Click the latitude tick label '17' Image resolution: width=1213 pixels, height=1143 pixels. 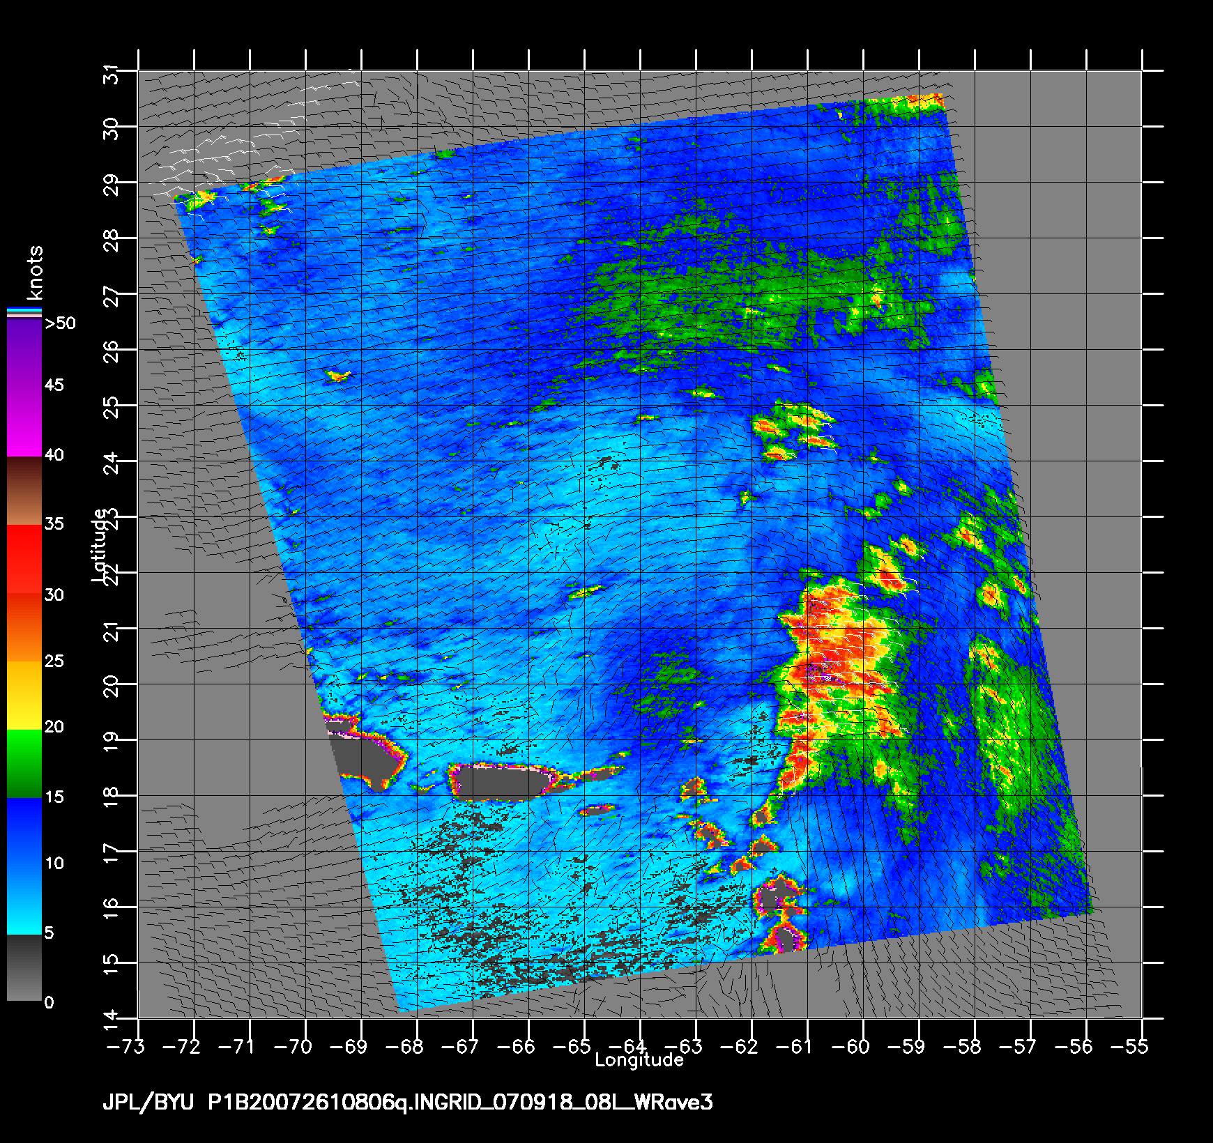[112, 854]
